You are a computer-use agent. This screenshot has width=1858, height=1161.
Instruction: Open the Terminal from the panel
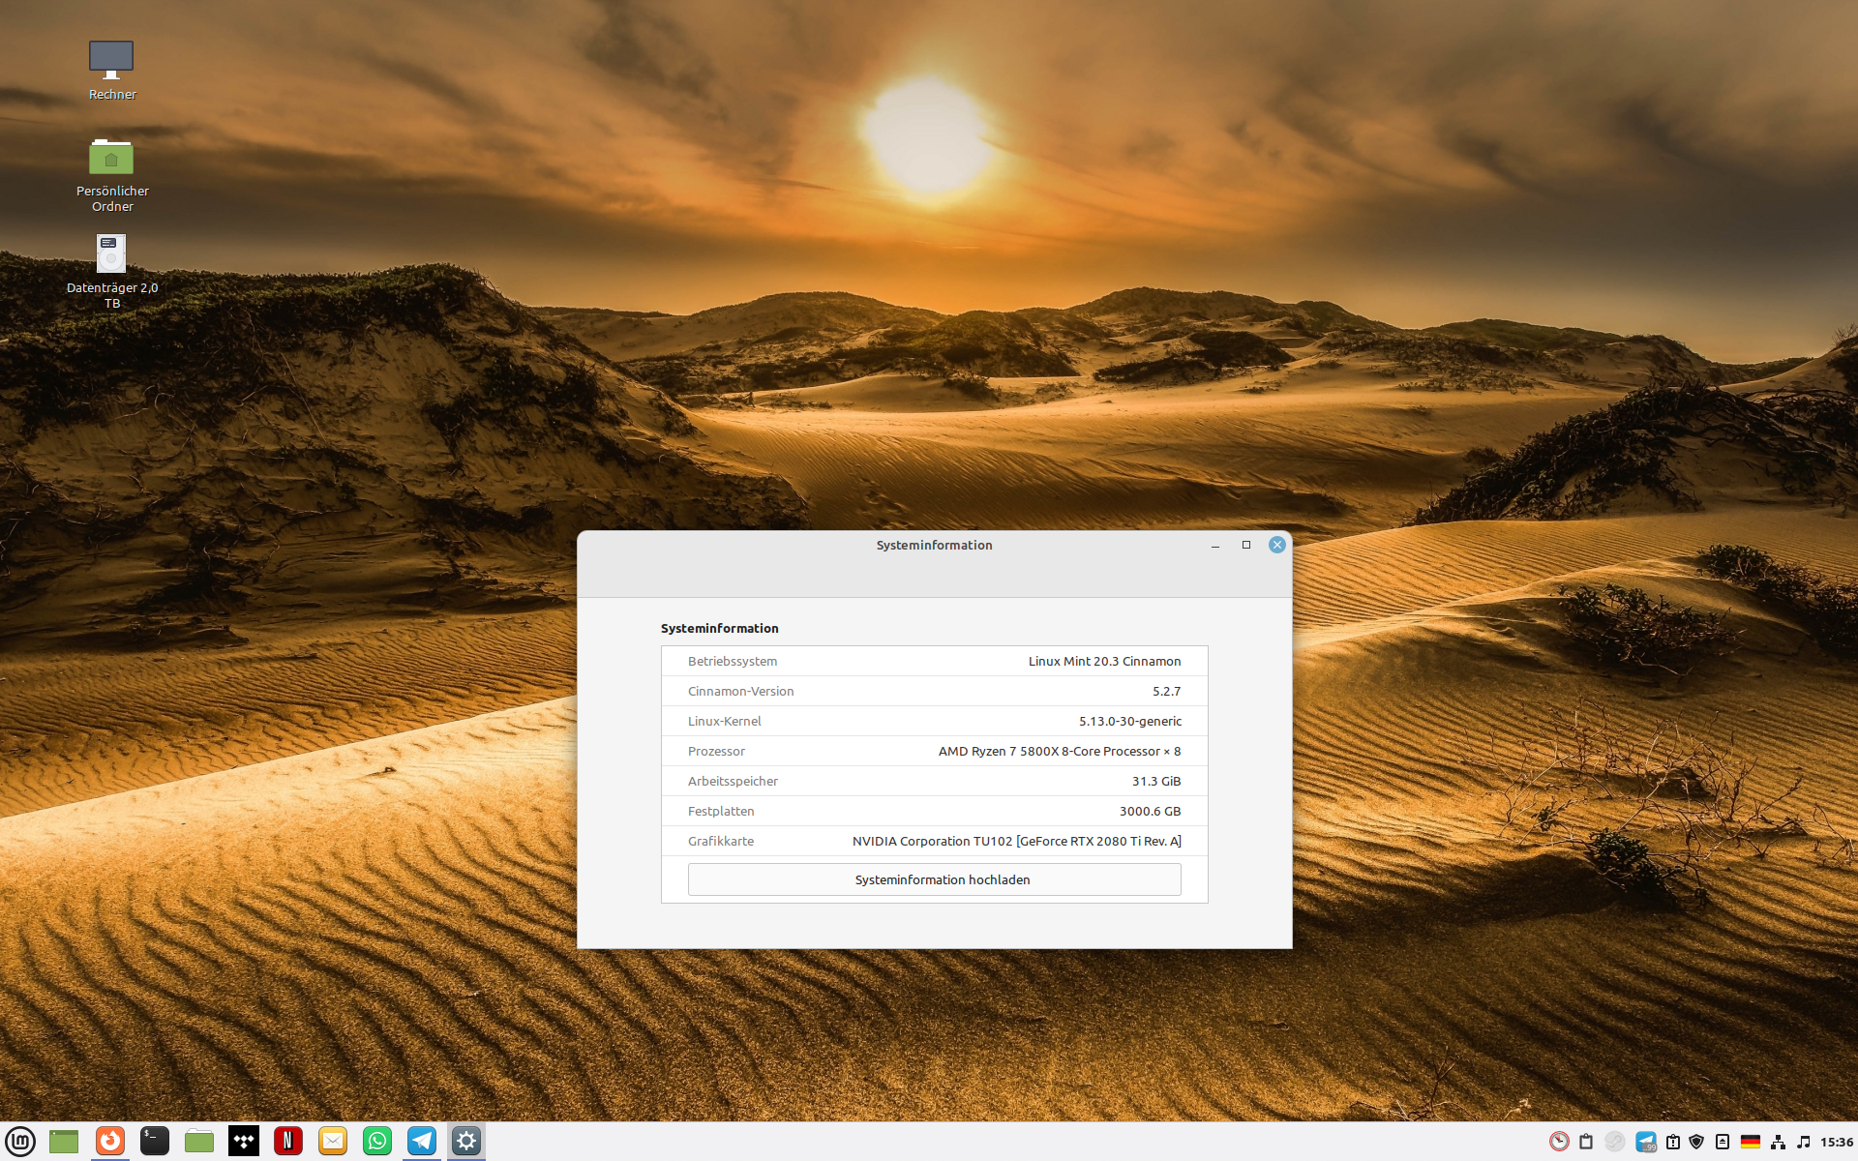click(x=154, y=1142)
